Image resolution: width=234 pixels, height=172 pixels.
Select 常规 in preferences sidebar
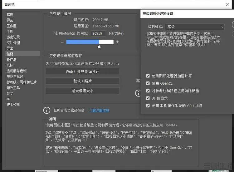[10, 15]
